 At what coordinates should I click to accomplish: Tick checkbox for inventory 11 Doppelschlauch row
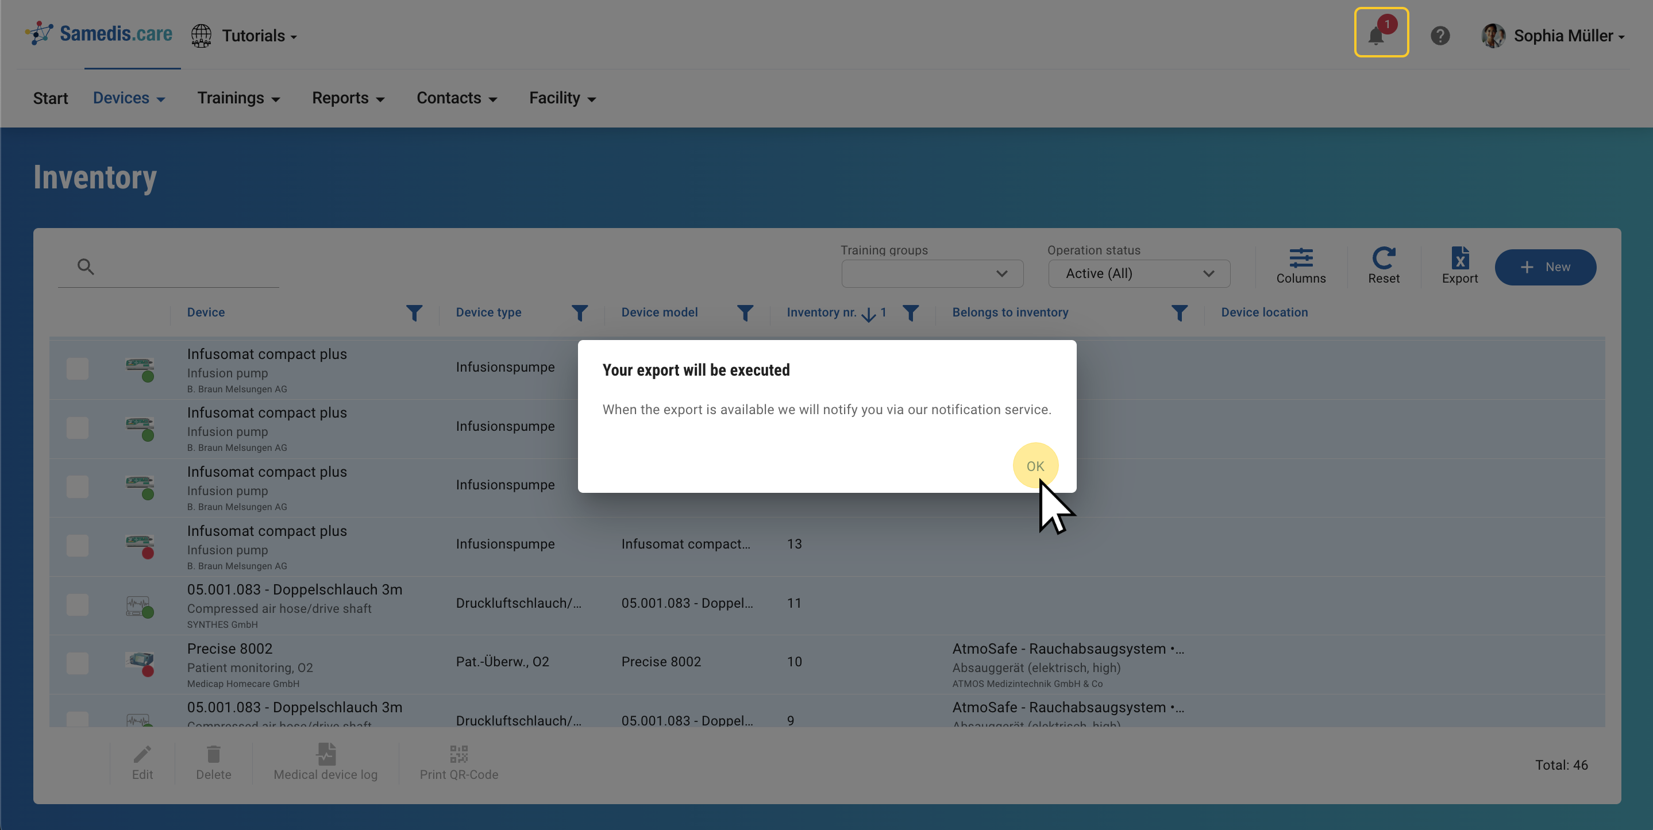click(x=78, y=604)
